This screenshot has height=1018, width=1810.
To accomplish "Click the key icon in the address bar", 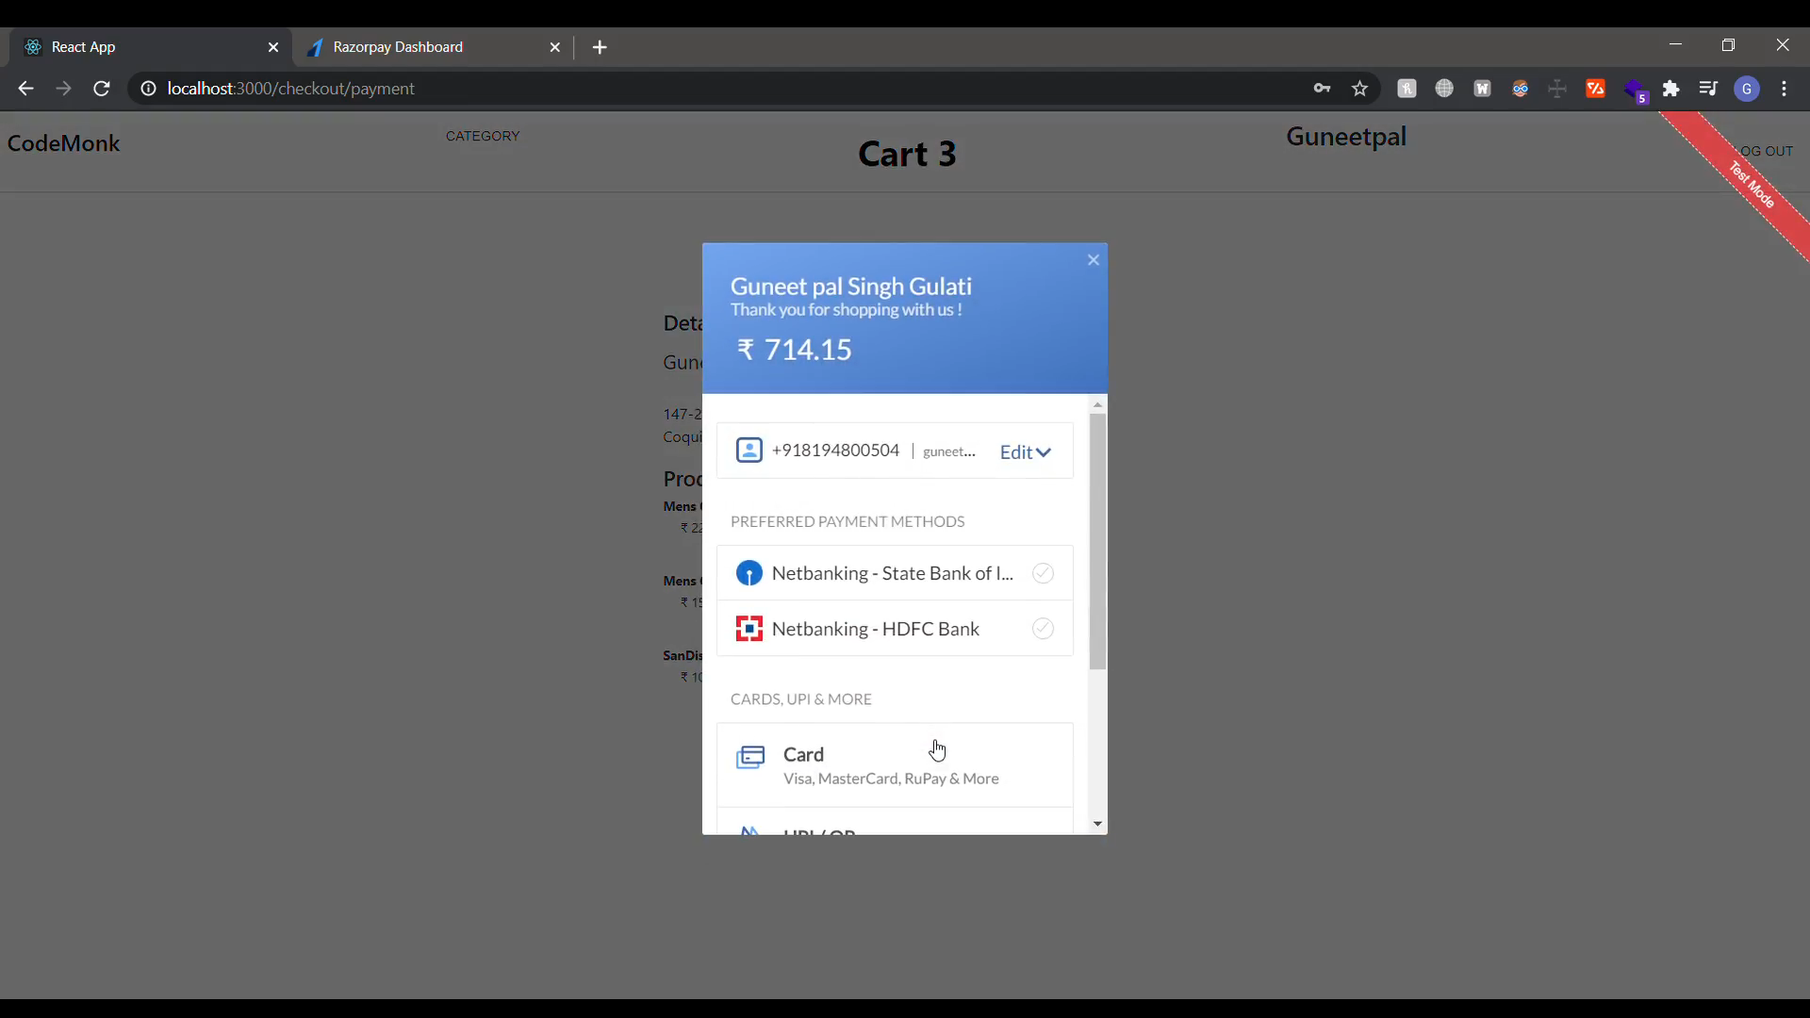I will pos(1322,89).
